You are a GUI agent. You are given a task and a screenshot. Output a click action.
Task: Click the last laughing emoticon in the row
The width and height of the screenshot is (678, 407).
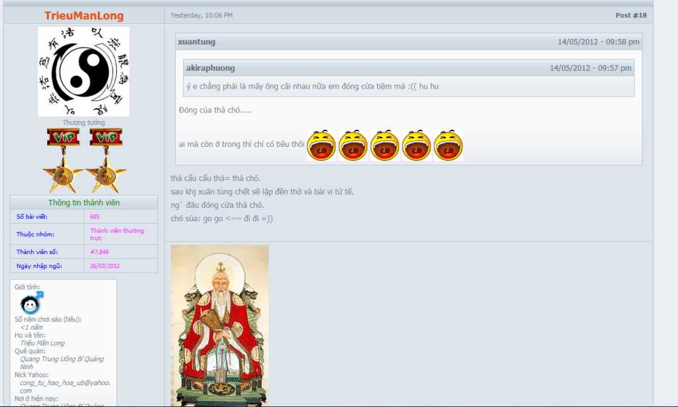click(449, 144)
